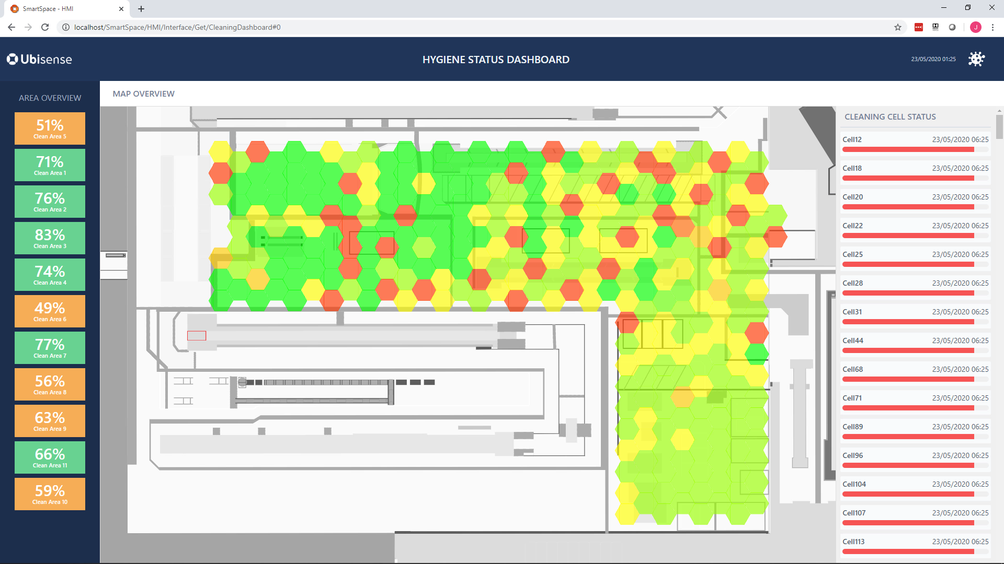Viewport: 1004px width, 564px height.
Task: Click the Cell20 status row
Action: pyautogui.click(x=916, y=201)
